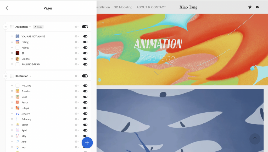The image size is (268, 152).
Task: Disable the Peach page toggle
Action: 85,102
